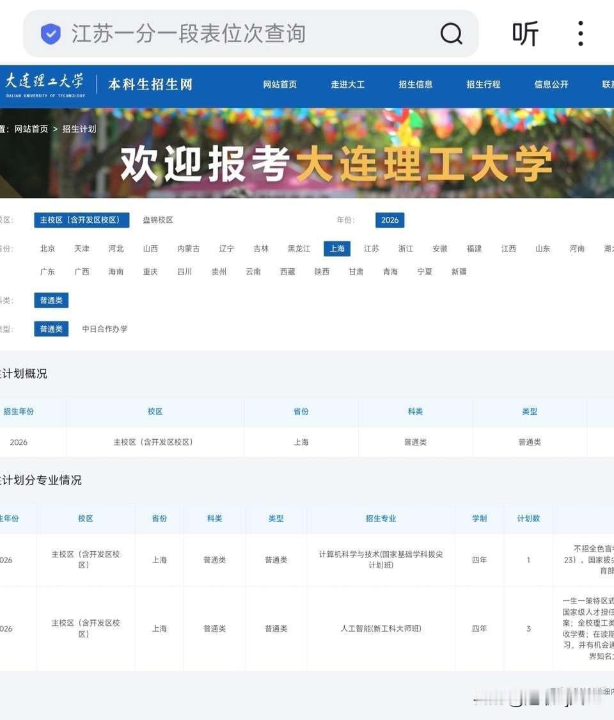
Task: Select 吉林 province filter
Action: pyautogui.click(x=261, y=248)
